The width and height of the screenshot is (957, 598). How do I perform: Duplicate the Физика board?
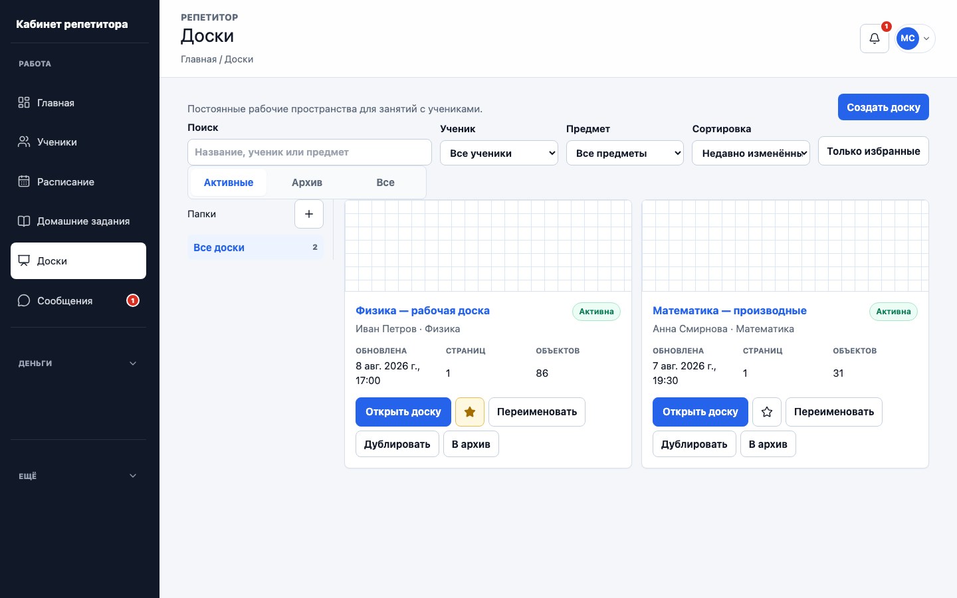[x=397, y=444]
